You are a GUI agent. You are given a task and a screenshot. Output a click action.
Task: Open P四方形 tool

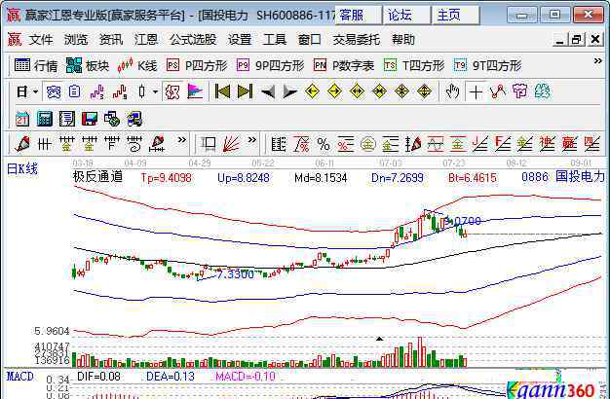(196, 65)
